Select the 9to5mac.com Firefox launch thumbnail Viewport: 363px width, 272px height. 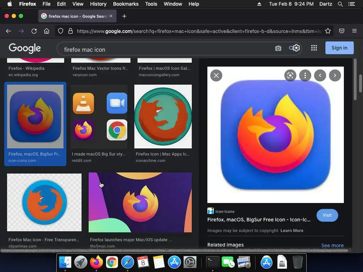coord(140,202)
